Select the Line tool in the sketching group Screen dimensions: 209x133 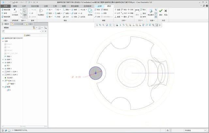click(x=49, y=10)
